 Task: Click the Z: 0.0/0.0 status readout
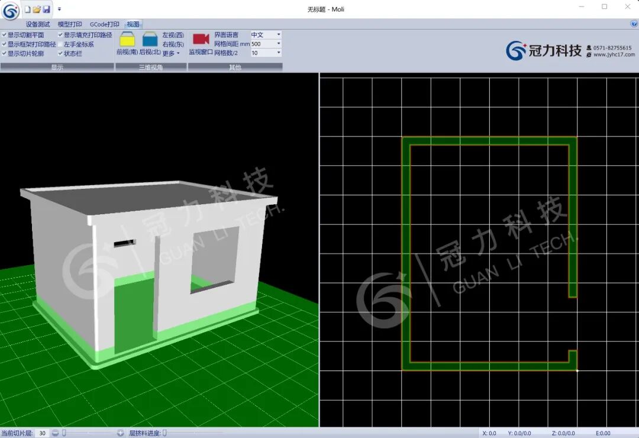[x=563, y=433]
